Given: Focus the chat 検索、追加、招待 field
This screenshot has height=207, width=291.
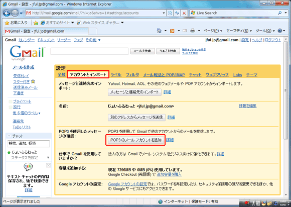Looking at the screenshot, I should click(x=29, y=144).
